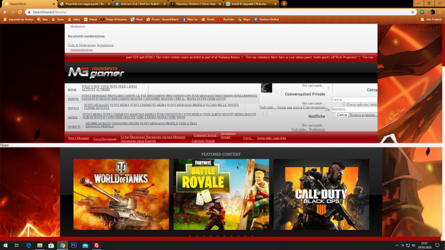Open a new browser tab
This screenshot has height=250, width=445.
click(284, 4)
